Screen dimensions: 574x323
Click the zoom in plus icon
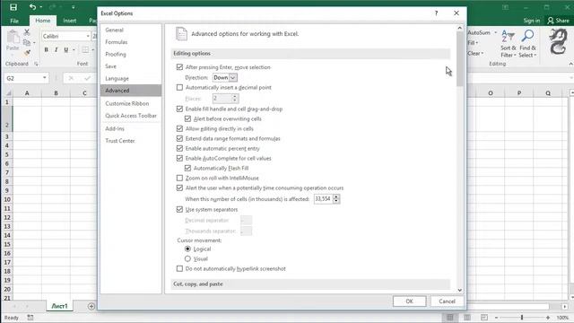tap(548, 318)
